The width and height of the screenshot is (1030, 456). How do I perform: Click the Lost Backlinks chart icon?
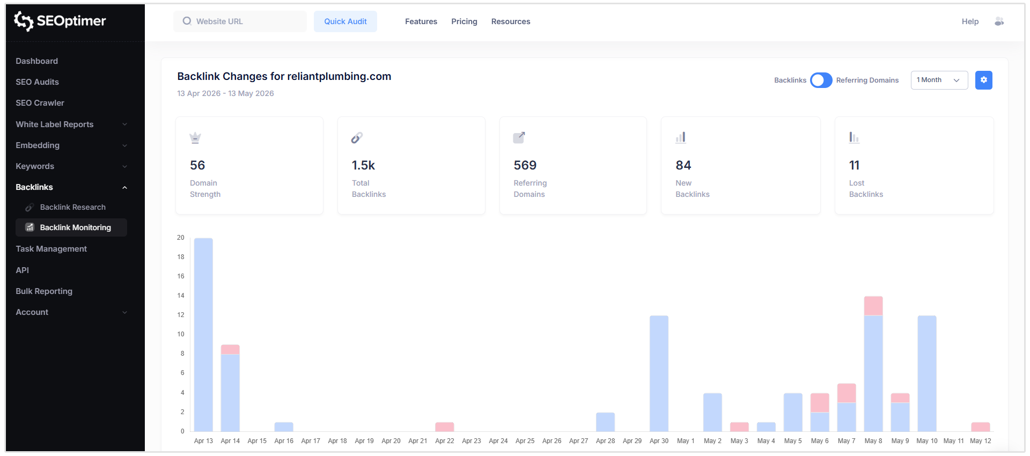(x=854, y=138)
